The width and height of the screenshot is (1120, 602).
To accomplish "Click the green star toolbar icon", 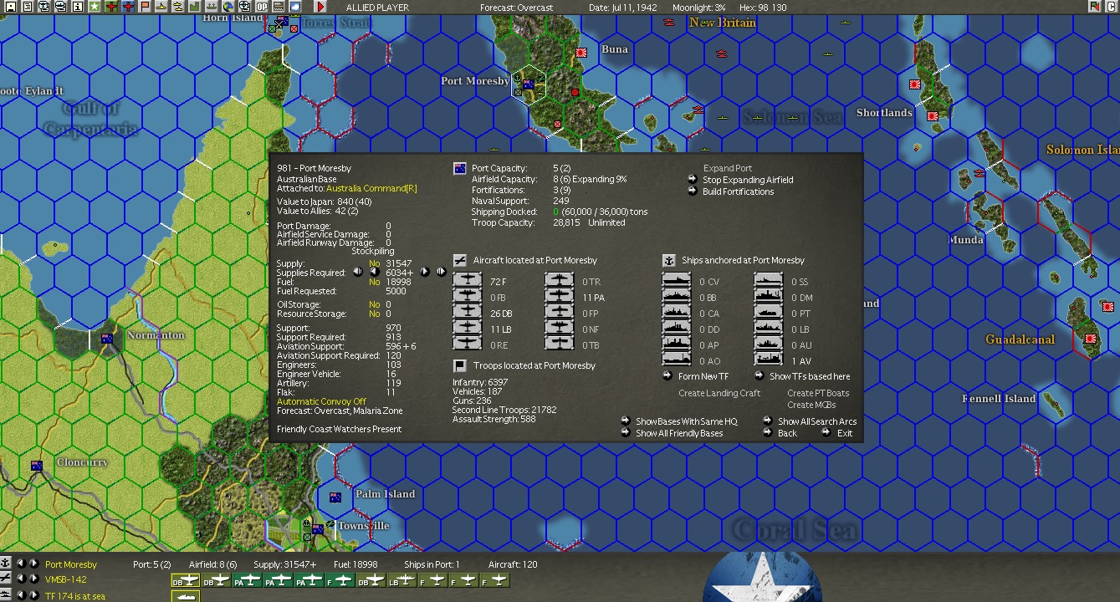I will 95,7.
